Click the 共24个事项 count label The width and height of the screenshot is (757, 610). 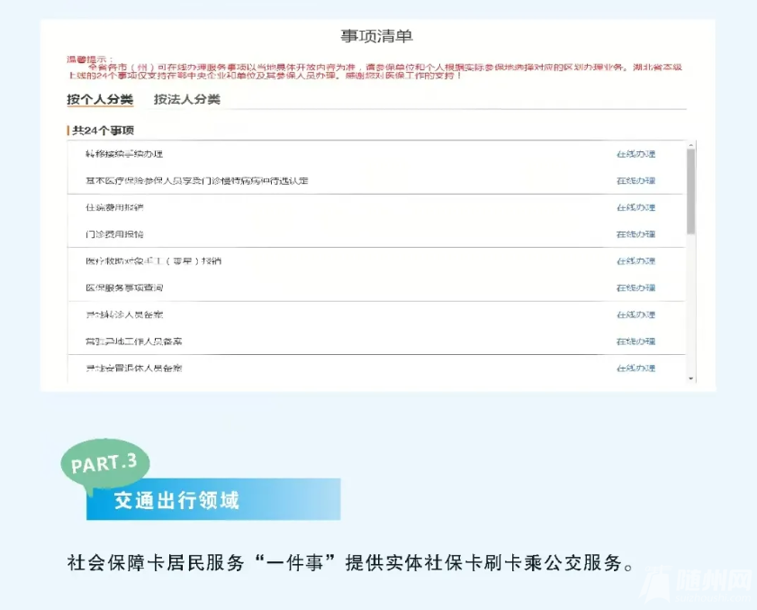(x=103, y=131)
